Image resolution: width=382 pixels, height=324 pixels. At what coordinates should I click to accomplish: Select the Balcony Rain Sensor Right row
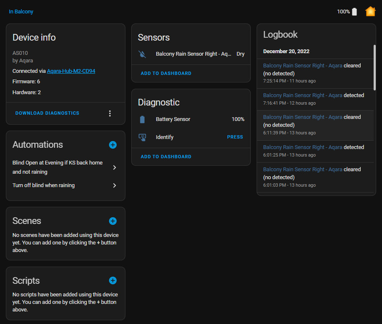click(193, 54)
